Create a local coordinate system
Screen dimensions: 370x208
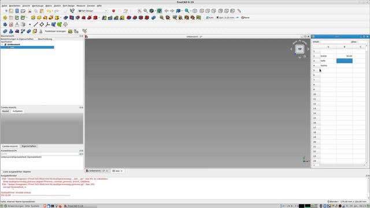(47, 24)
